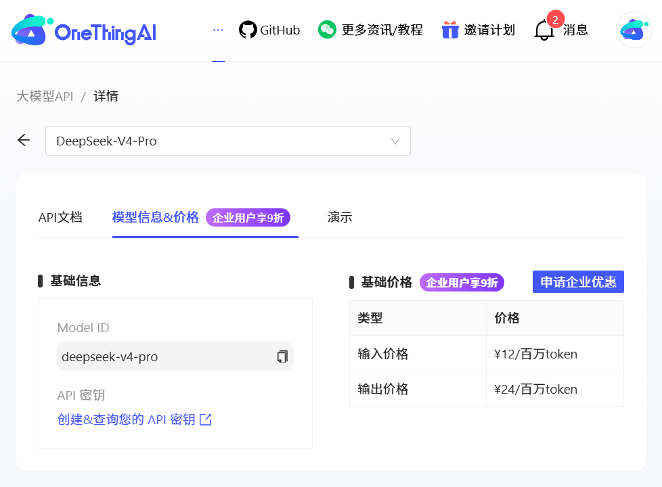Click the back arrow icon
662x487 pixels.
tap(24, 140)
